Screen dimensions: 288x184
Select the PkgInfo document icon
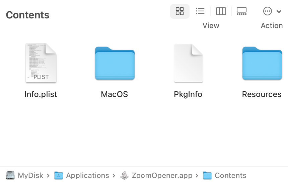click(x=188, y=63)
